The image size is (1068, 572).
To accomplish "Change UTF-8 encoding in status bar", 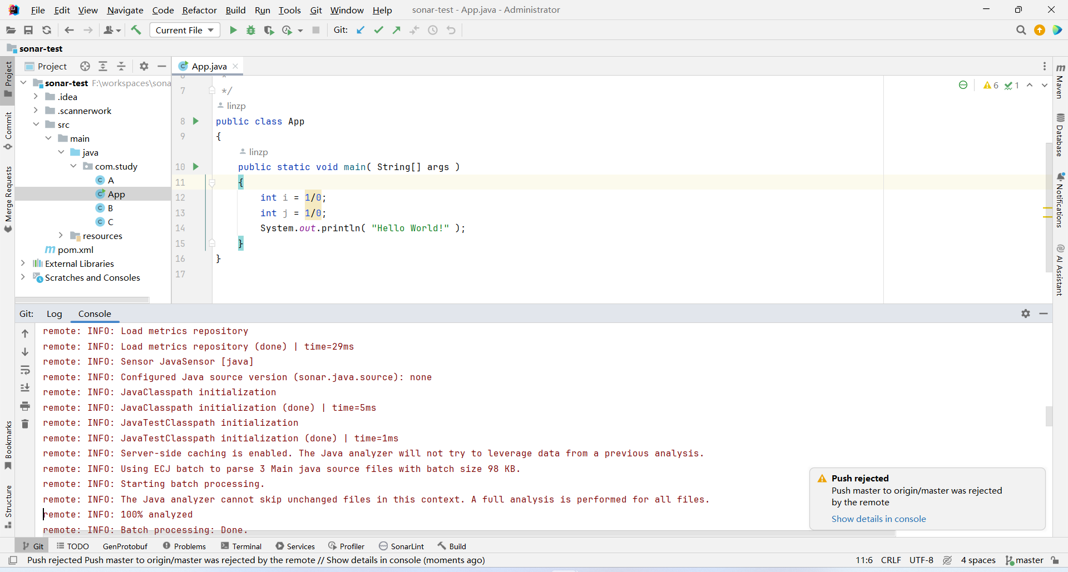I will click(x=921, y=560).
